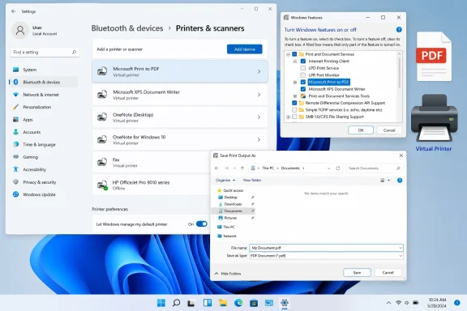Click up arrow in Save dialog navigation
This screenshot has width=467, height=311.
[242, 168]
